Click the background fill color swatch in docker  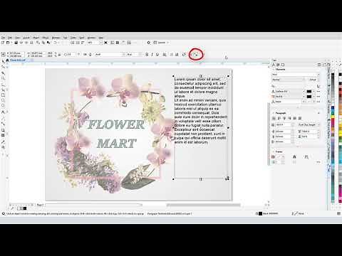point(309,97)
